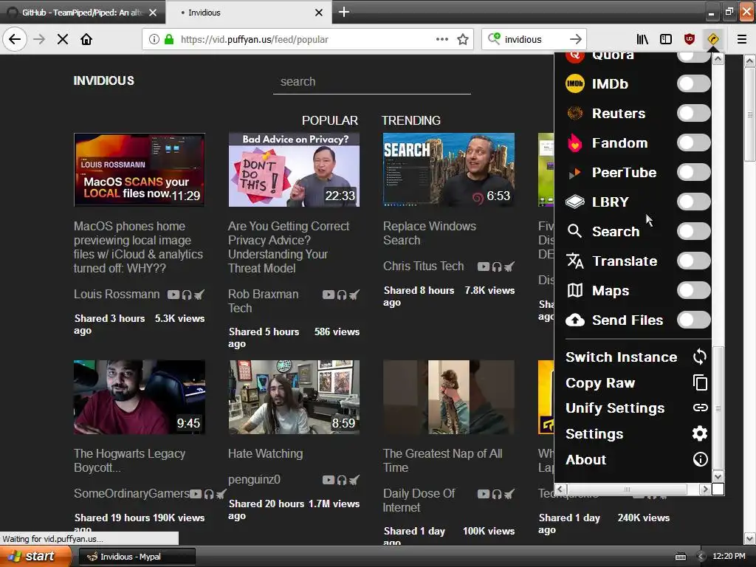The height and width of the screenshot is (567, 756).
Task: Click the Translate icon in popup
Action: [x=574, y=261]
